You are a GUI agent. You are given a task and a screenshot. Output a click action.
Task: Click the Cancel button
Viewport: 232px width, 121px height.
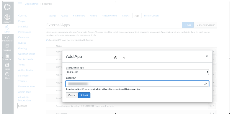[72, 95]
